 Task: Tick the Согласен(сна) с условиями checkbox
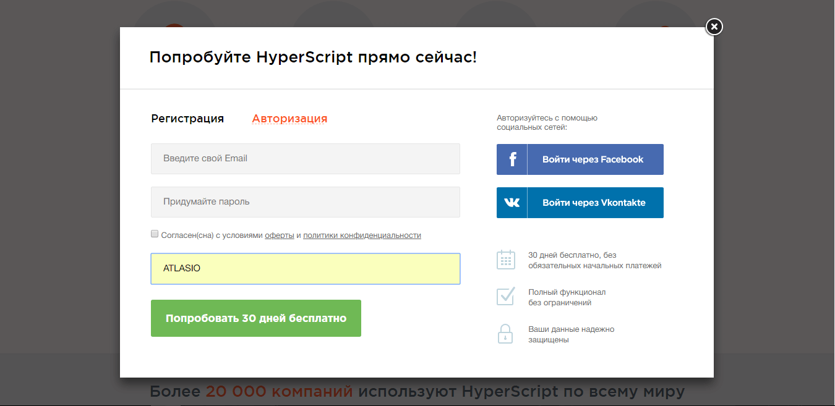(155, 234)
